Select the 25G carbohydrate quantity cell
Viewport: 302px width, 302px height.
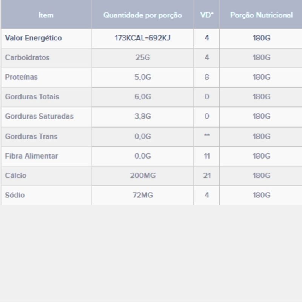(142, 58)
